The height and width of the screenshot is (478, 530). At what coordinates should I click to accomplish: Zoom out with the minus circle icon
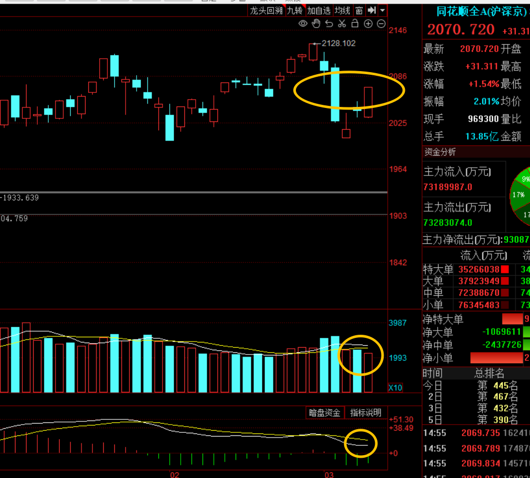(381, 24)
